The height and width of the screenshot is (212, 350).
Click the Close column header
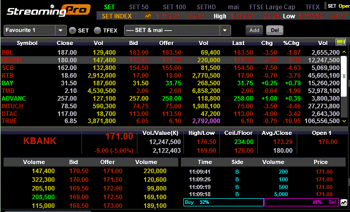pos(65,43)
